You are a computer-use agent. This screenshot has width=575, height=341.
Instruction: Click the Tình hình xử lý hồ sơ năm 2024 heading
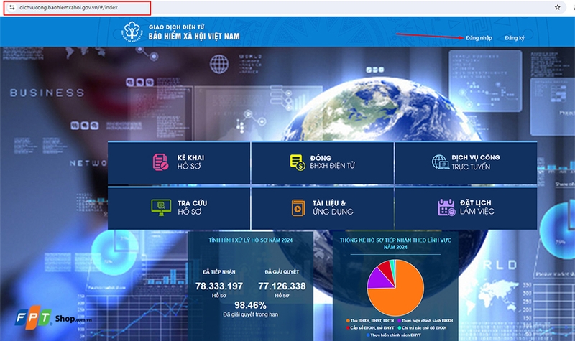[250, 240]
